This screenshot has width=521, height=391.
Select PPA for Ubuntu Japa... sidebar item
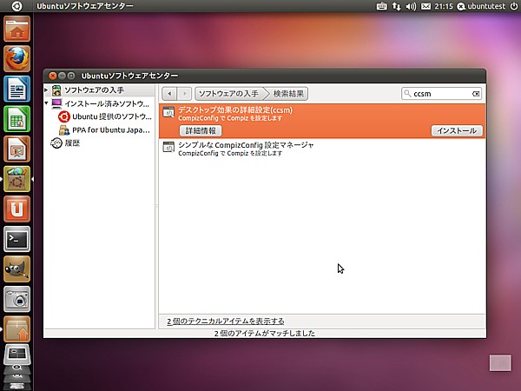point(105,130)
